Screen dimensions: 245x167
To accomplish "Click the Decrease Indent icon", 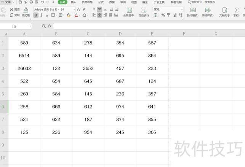I will [111, 10].
